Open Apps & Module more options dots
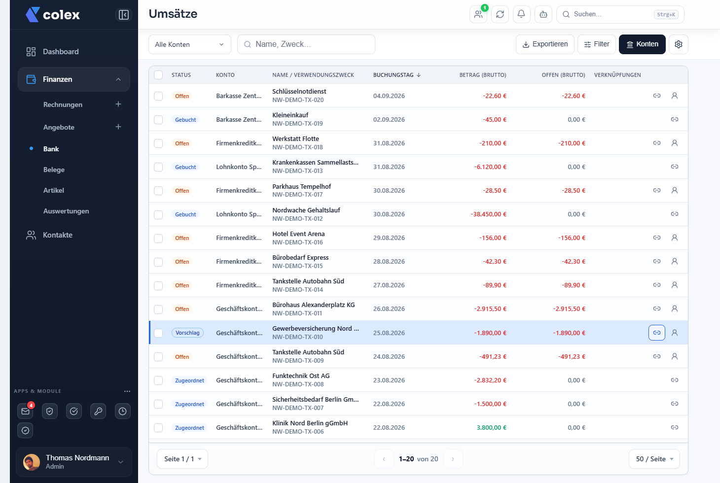This screenshot has width=720, height=483. click(127, 391)
